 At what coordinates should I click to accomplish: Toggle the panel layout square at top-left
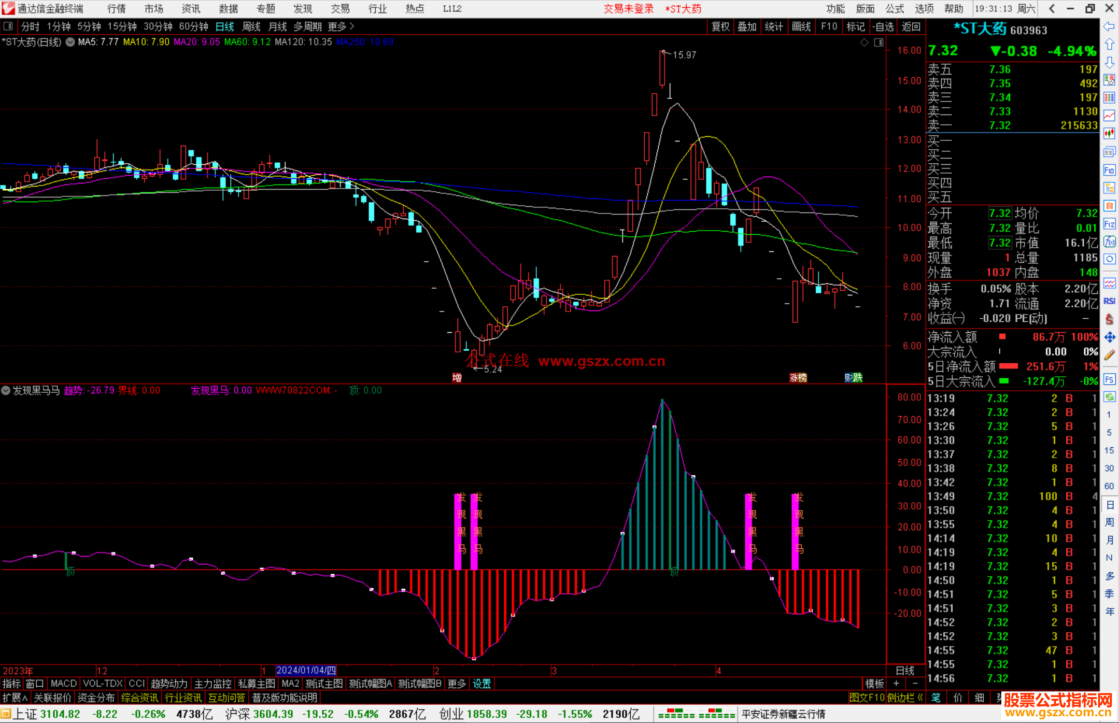(8, 26)
